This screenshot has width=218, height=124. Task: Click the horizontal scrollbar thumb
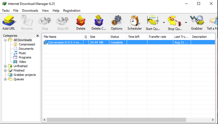(116, 120)
